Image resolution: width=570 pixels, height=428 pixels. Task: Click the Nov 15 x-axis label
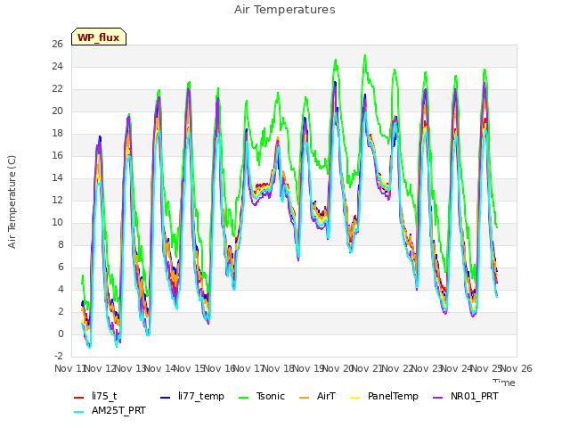190,368
